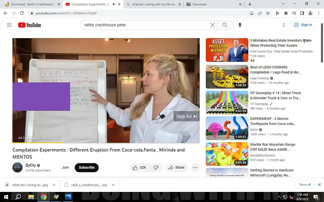Go back in browser history
This screenshot has width=324, height=202.
pos(6,13)
